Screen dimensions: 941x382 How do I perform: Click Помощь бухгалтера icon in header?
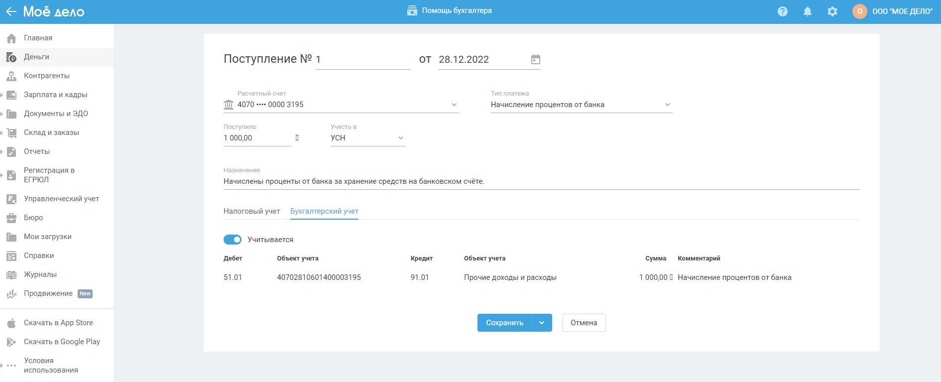412,11
